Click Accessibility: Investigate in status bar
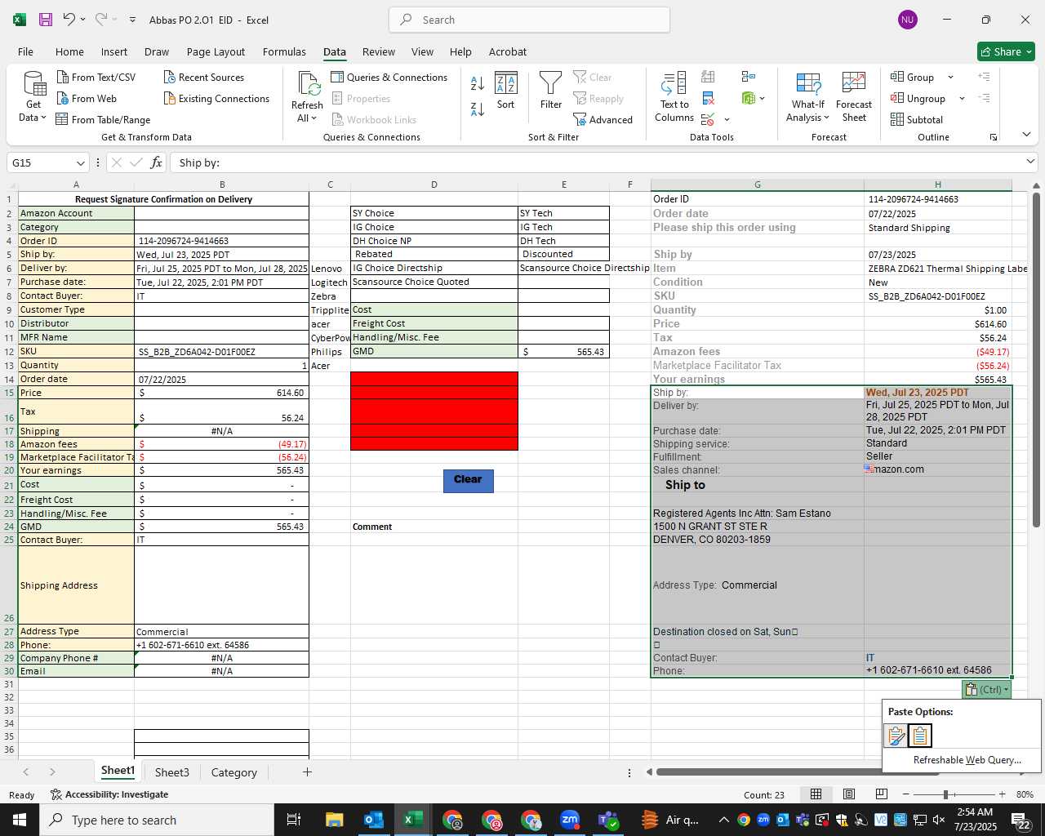The image size is (1045, 836). pyautogui.click(x=109, y=794)
